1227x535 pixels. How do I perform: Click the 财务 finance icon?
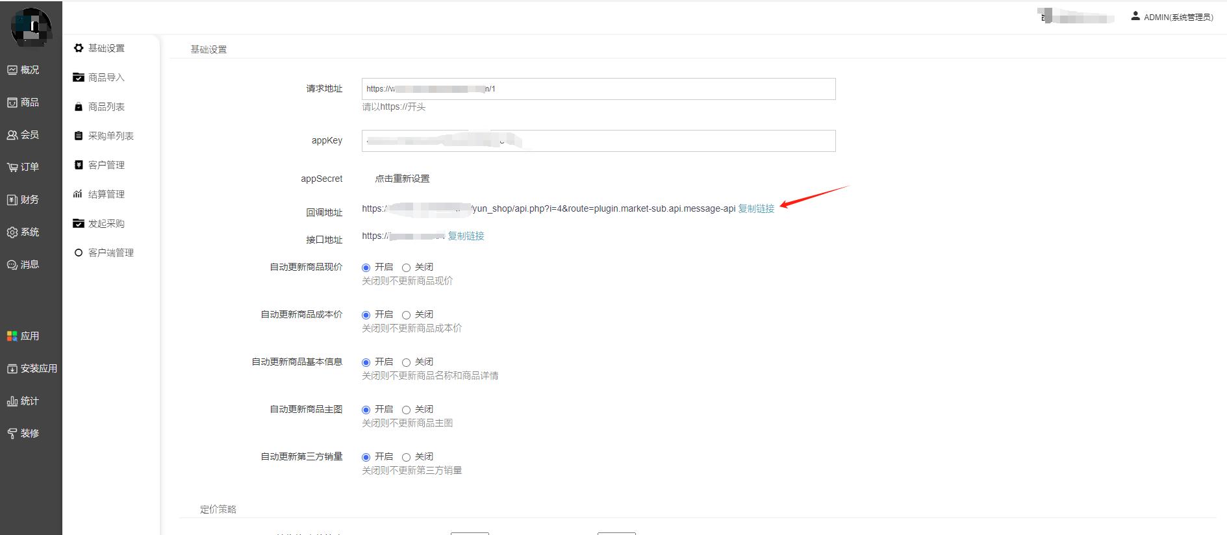[12, 200]
